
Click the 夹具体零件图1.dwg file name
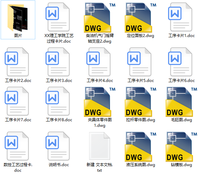pyautogui.click(x=100, y=123)
